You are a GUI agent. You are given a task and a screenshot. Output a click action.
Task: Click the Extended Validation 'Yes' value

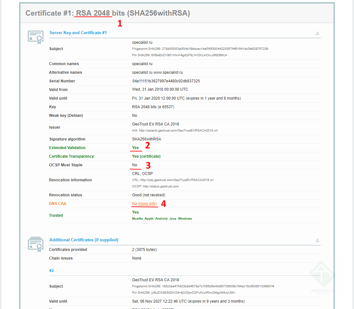click(x=135, y=148)
